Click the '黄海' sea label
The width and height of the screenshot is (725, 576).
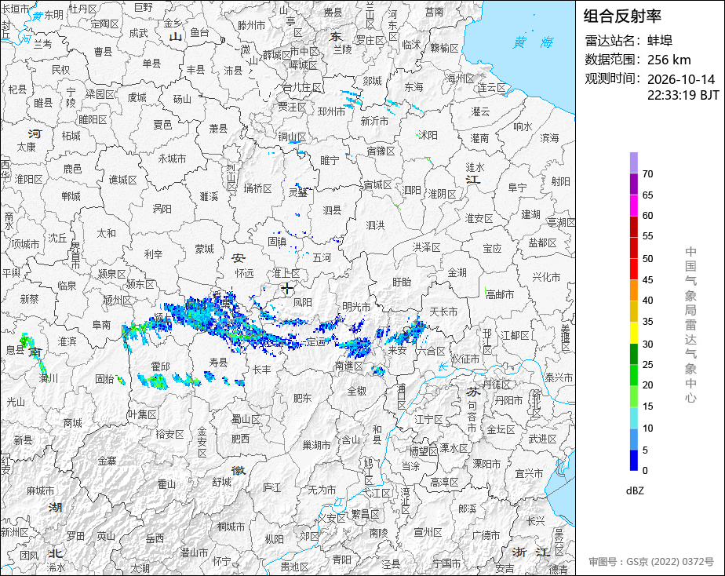click(x=533, y=42)
